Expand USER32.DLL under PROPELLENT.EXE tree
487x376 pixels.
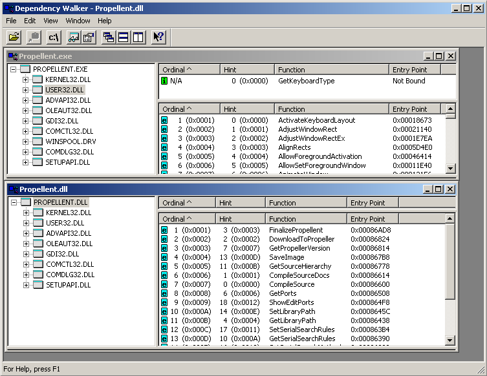[26, 90]
